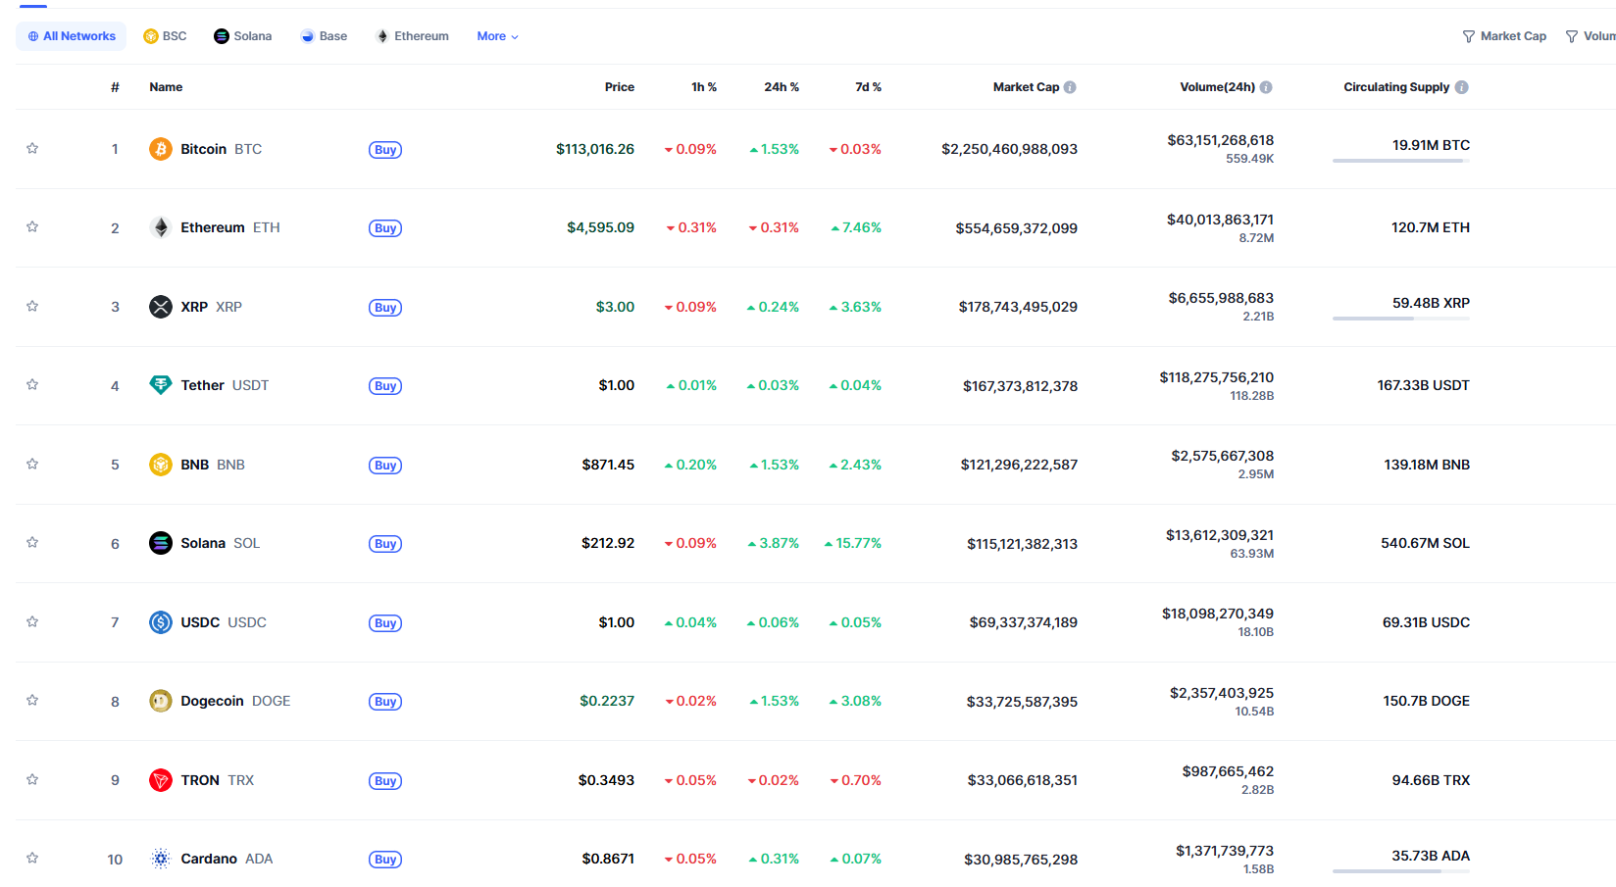This screenshot has height=887, width=1616.
Task: Click the Bitcoin circulating supply progress bar
Action: click(x=1401, y=161)
